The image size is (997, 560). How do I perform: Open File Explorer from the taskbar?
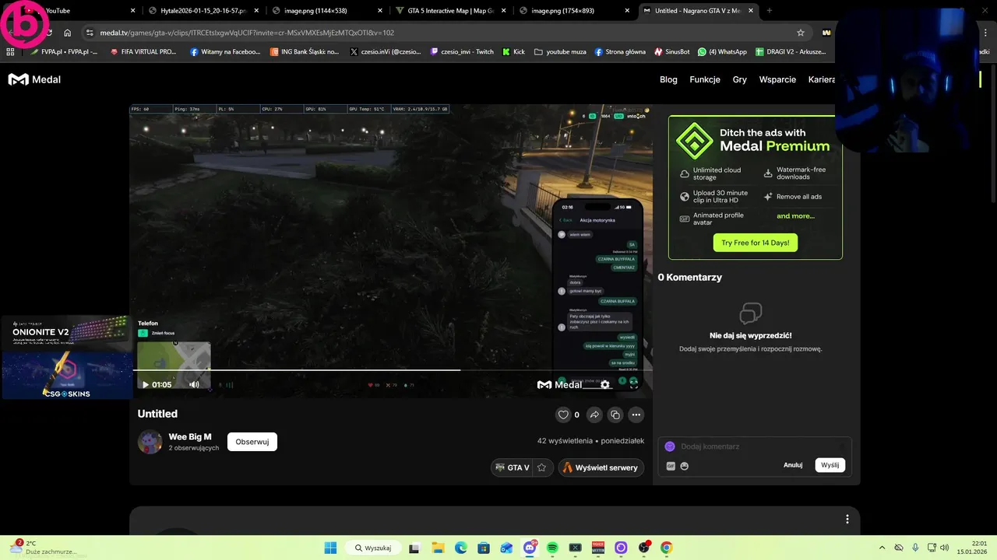point(438,548)
